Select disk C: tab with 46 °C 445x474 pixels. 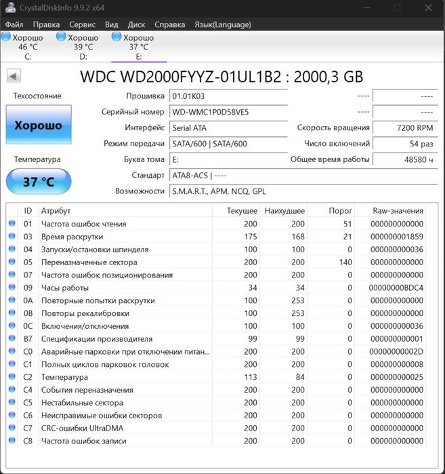[x=28, y=47]
